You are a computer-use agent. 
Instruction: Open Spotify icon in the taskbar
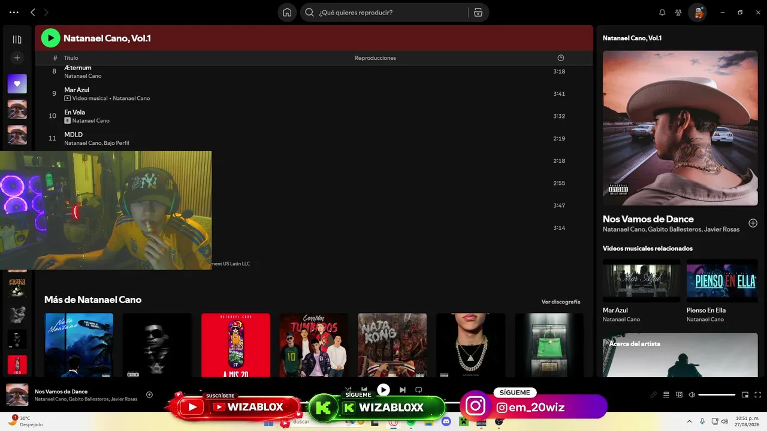coord(411,422)
